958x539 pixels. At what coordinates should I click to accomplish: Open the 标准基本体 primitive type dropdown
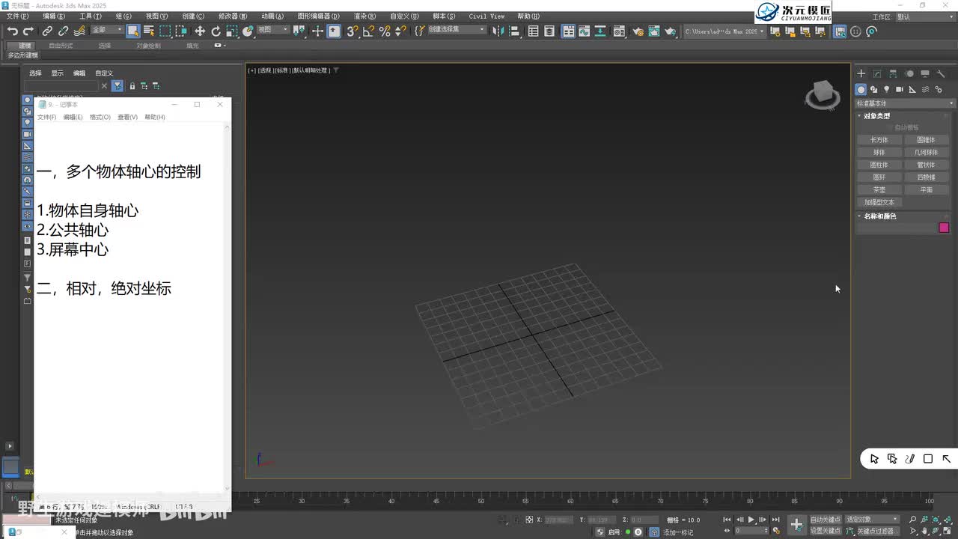[x=906, y=103]
